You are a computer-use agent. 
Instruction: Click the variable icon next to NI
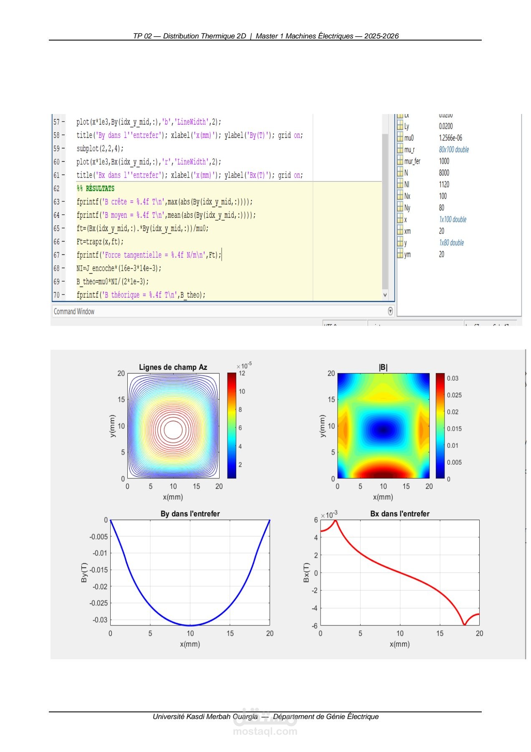tap(400, 184)
